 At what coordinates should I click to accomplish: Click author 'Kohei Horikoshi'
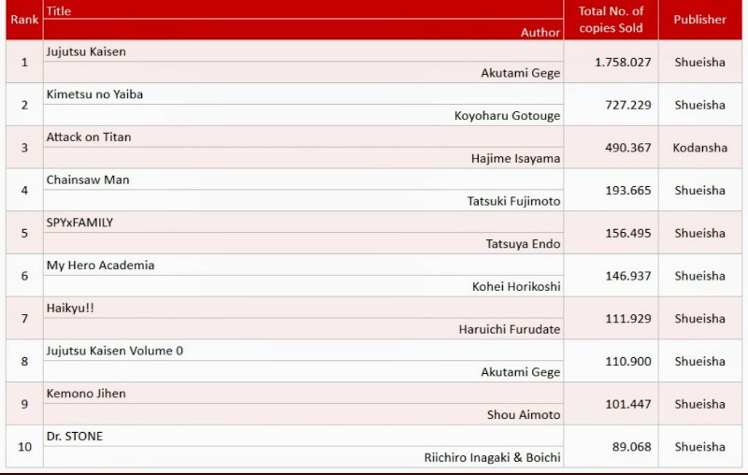click(x=516, y=287)
